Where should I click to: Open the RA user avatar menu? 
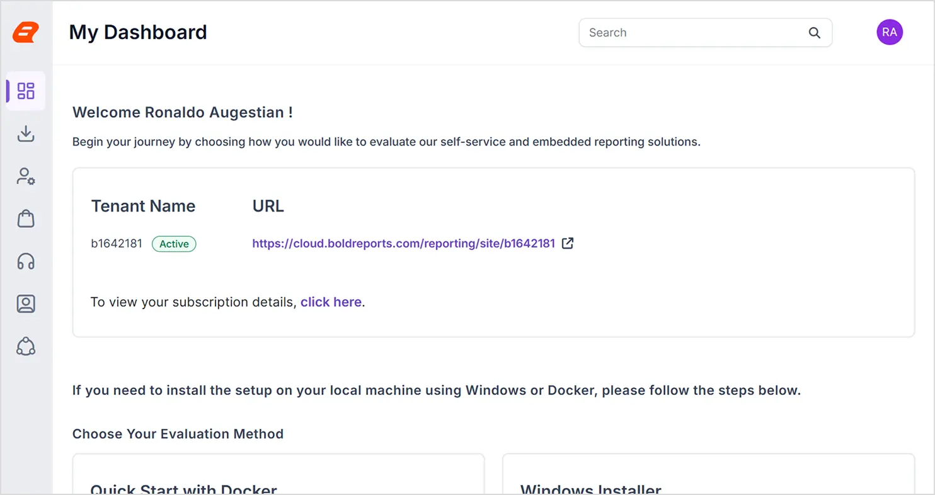pyautogui.click(x=890, y=32)
